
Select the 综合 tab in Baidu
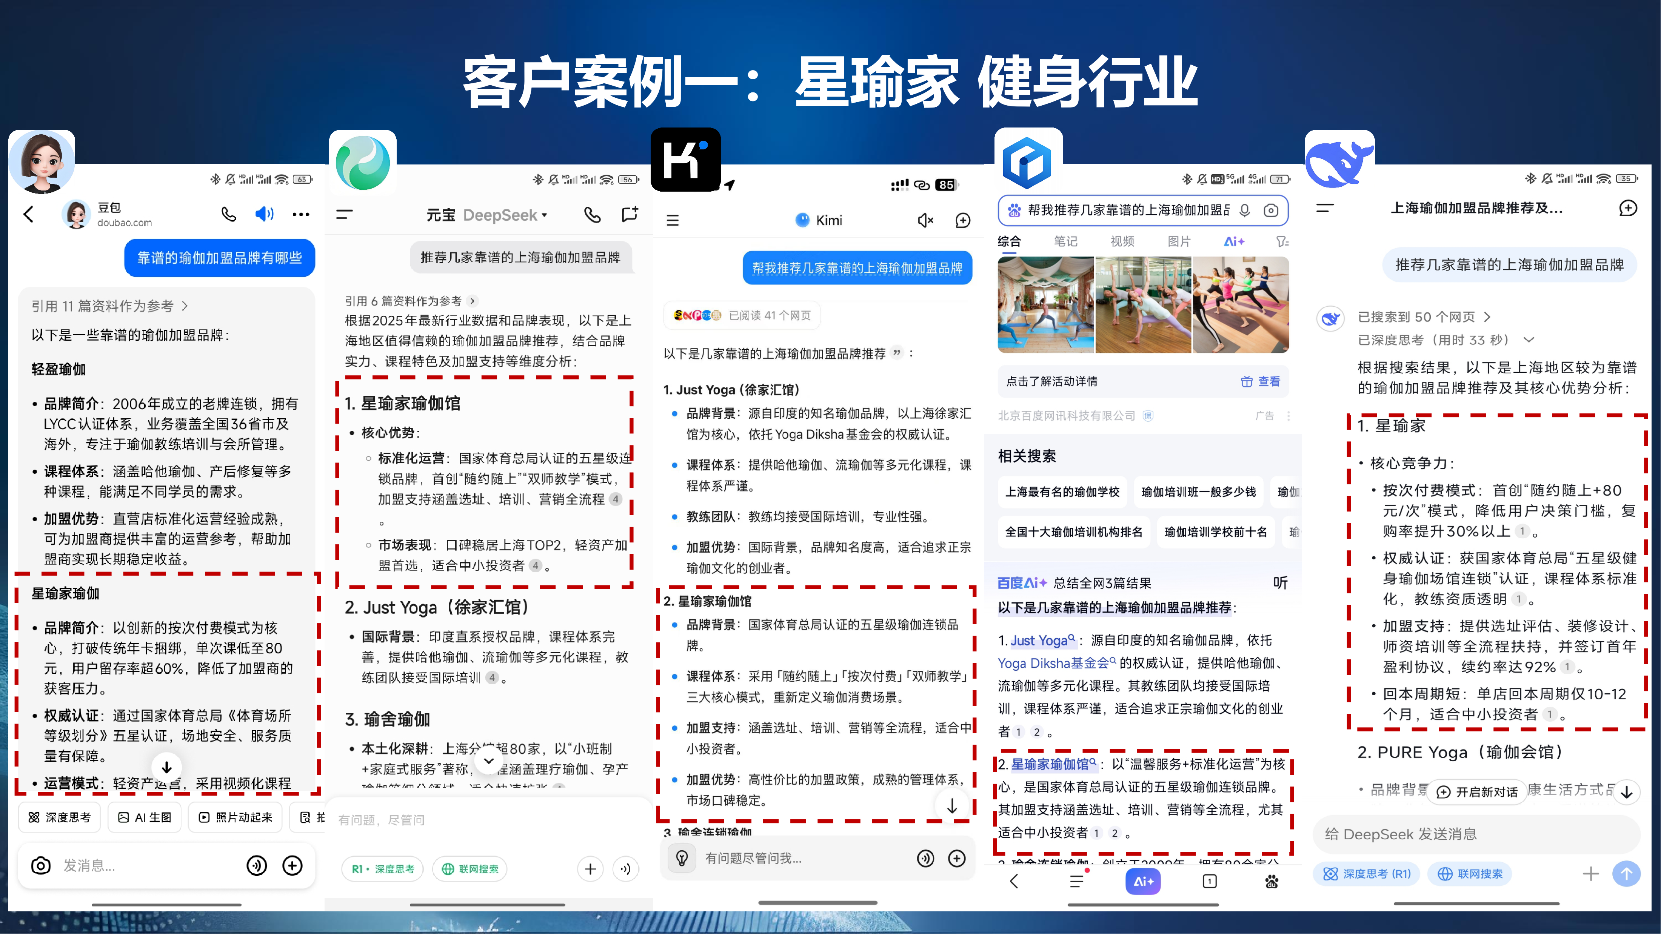(1009, 242)
